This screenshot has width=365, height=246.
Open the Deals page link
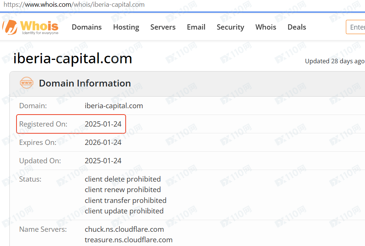[x=297, y=27]
